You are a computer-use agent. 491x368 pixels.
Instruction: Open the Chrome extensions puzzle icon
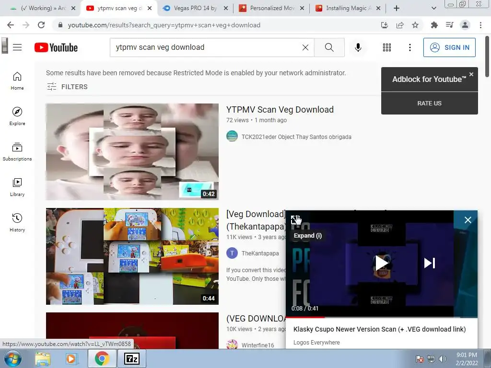click(434, 25)
